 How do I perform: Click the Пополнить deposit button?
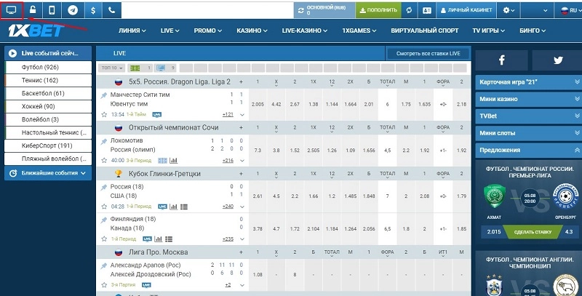(x=378, y=10)
